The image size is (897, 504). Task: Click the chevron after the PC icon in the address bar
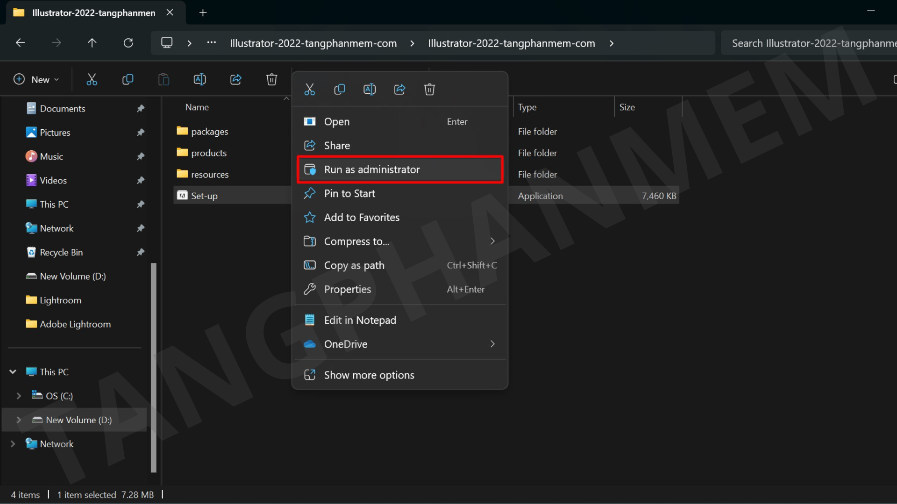click(189, 43)
